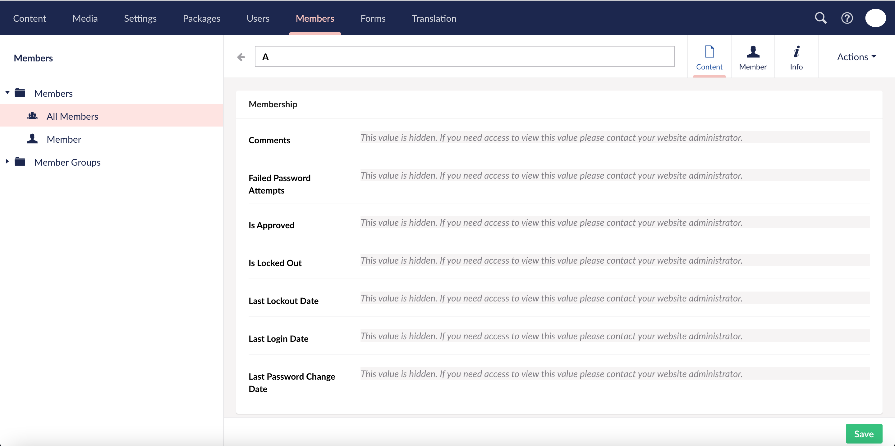Click the Member person icon in tree
Screen dimensions: 895x446
click(32, 139)
